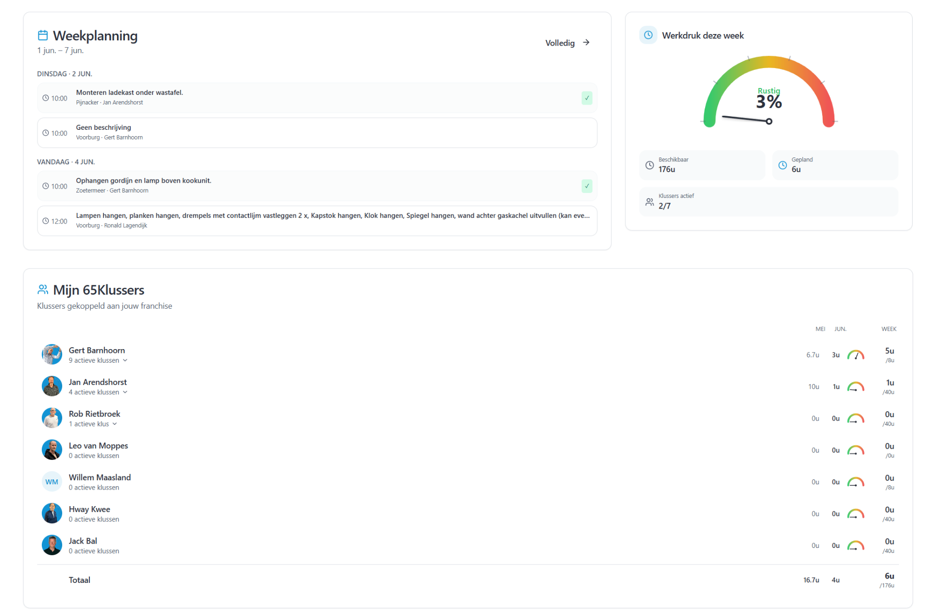Select the name Rob Rietbroek
Image resolution: width=933 pixels, height=616 pixels.
[94, 414]
